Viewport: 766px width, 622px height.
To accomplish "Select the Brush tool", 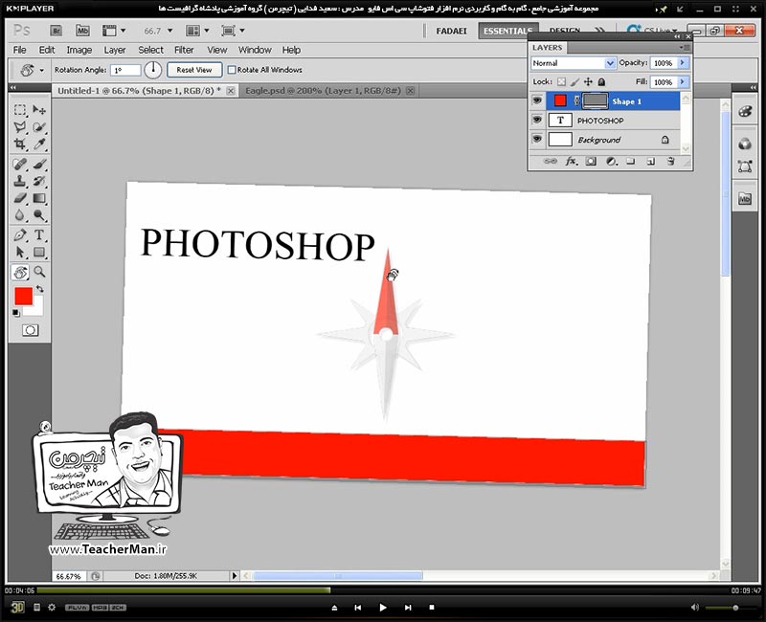I will tap(39, 164).
